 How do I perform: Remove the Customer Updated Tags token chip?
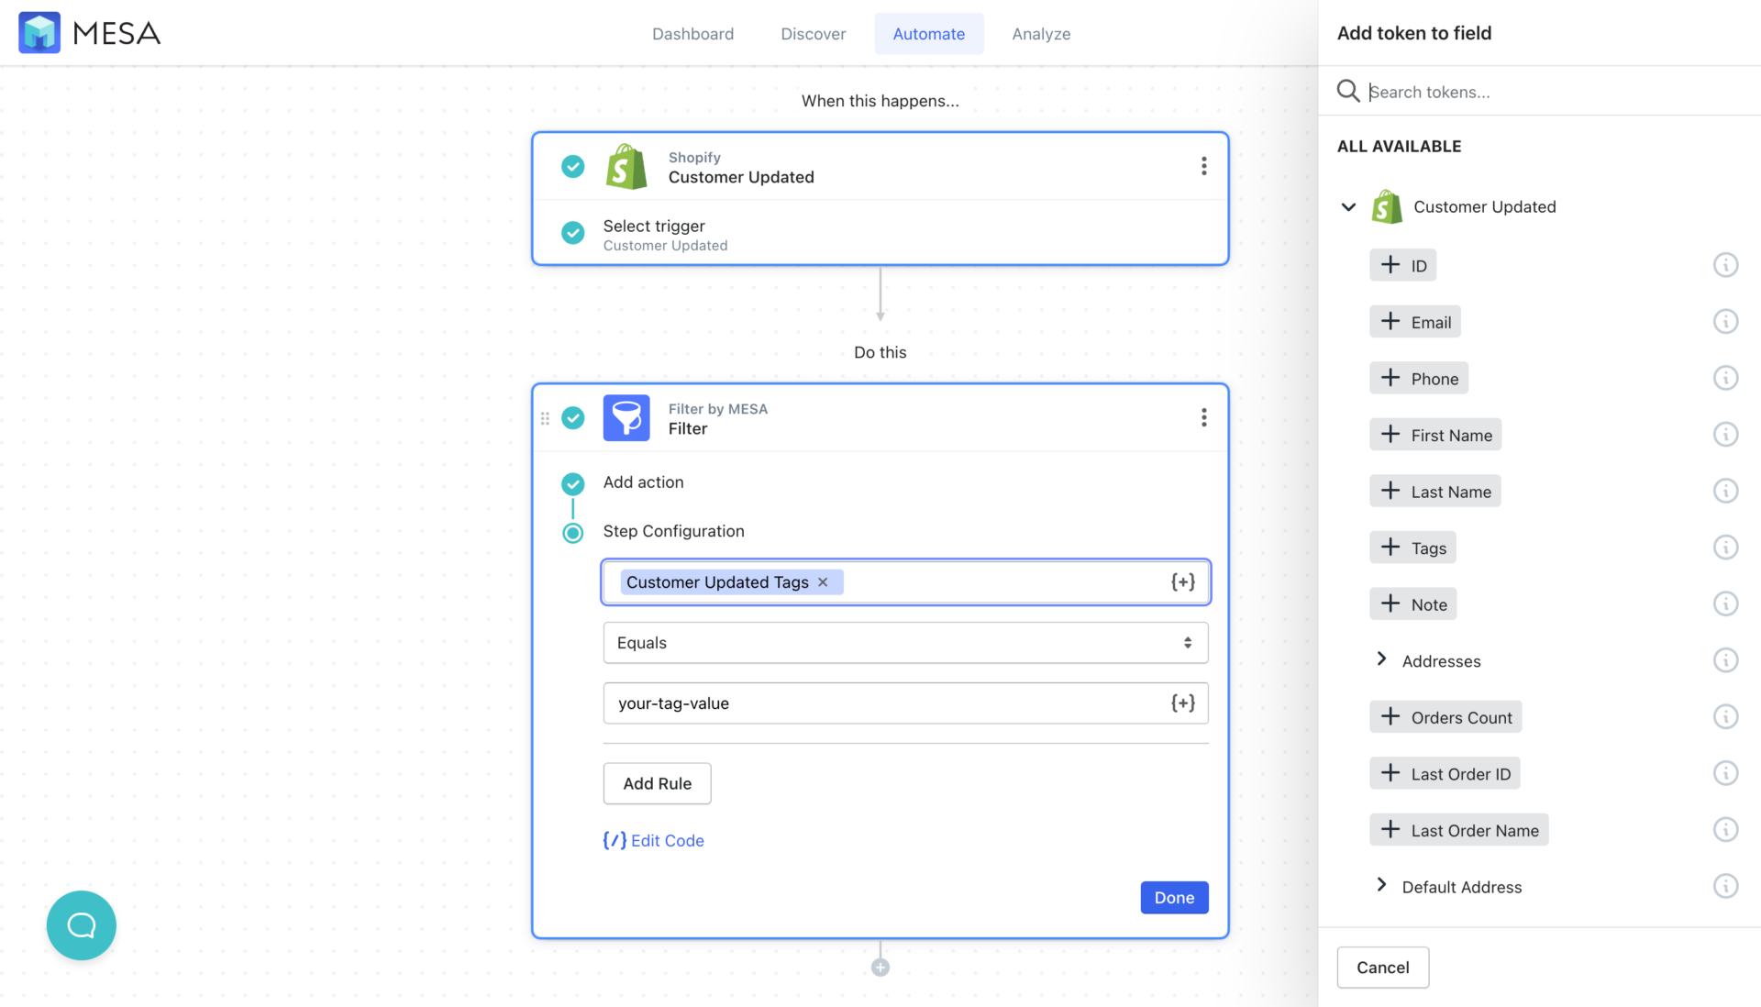tap(823, 581)
